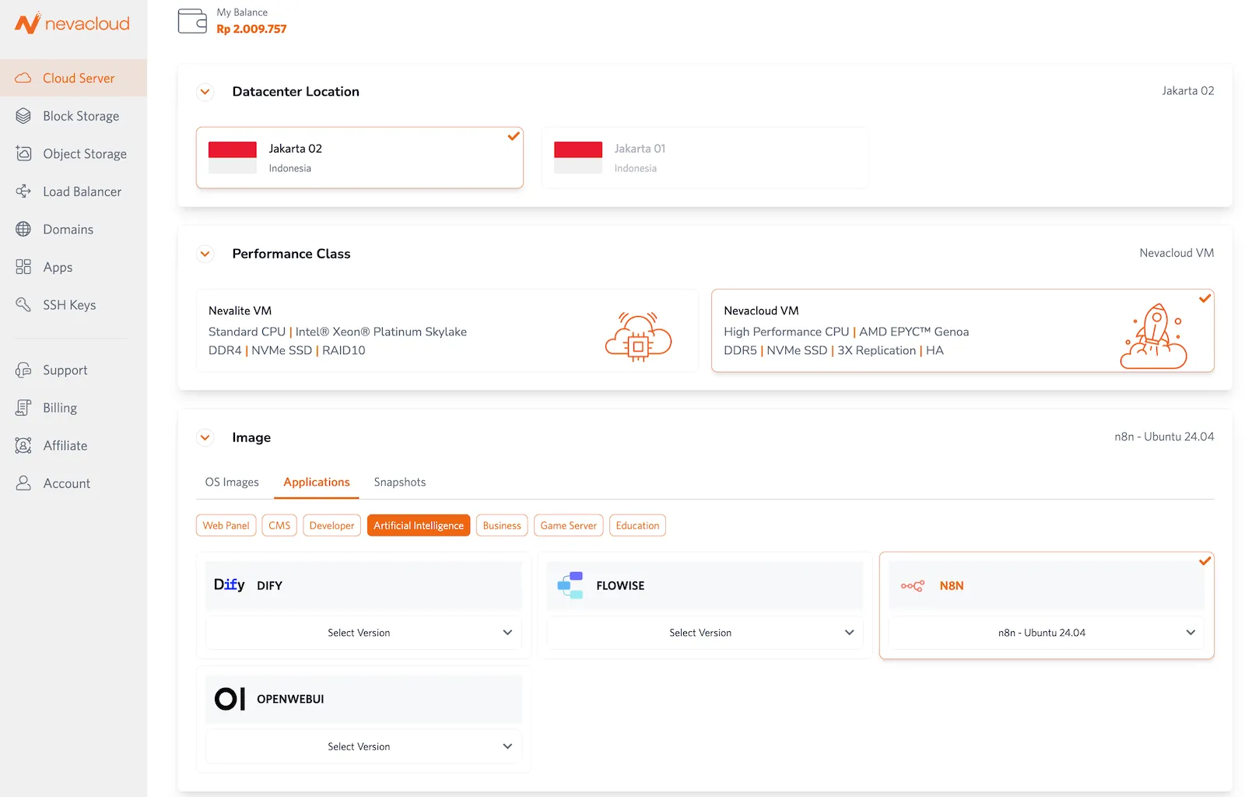The image size is (1245, 797).
Task: Switch to the OS Images tab
Action: (232, 483)
